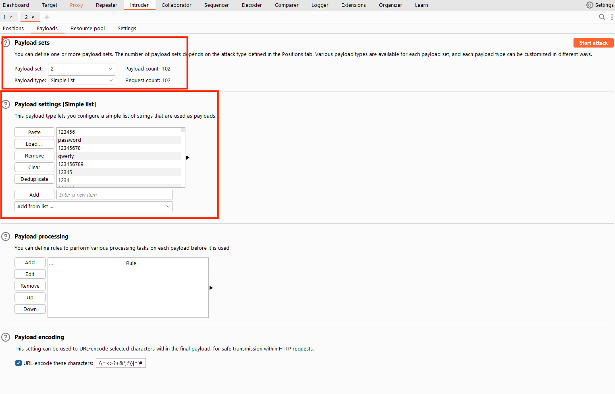Switch to the Resource pool tab
This screenshot has width=615, height=394.
(87, 28)
